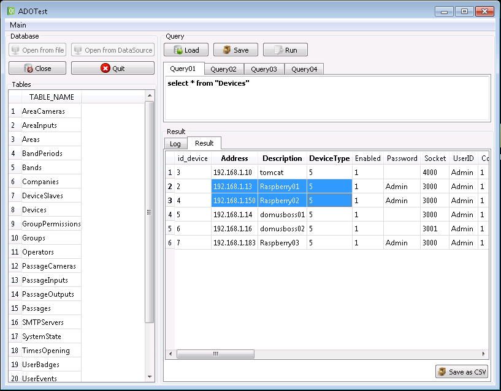Select the SMTPServers table
501x391 pixels.
(x=51, y=322)
